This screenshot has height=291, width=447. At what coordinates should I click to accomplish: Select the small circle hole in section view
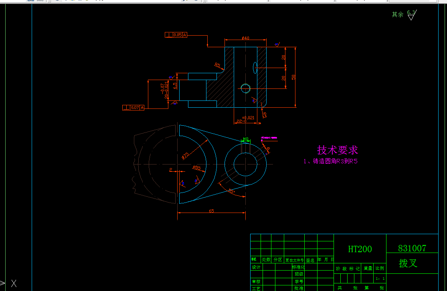(x=245, y=88)
